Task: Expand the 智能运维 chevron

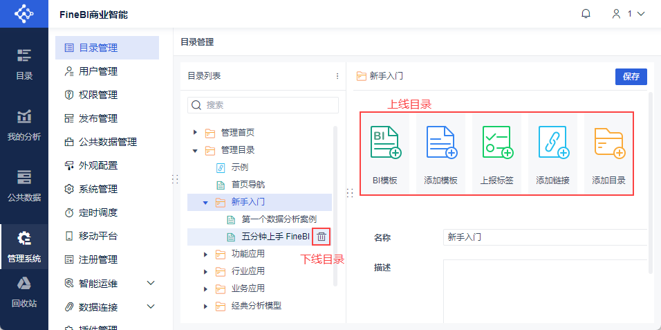Action: (151, 283)
